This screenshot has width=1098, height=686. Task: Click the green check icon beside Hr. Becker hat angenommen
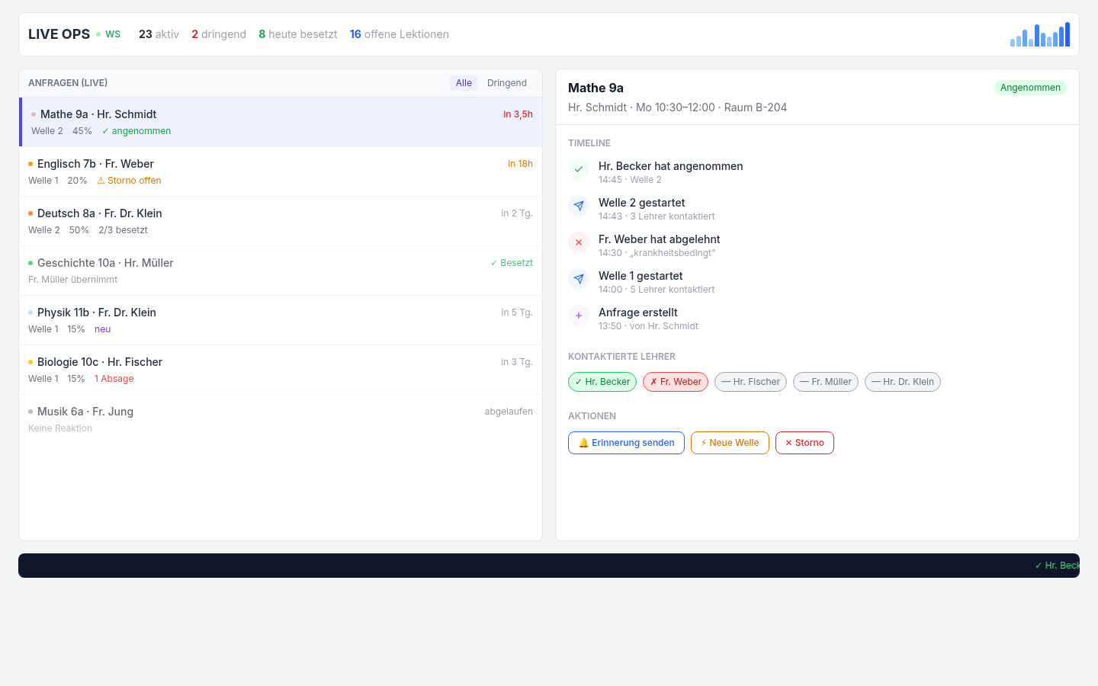[579, 169]
